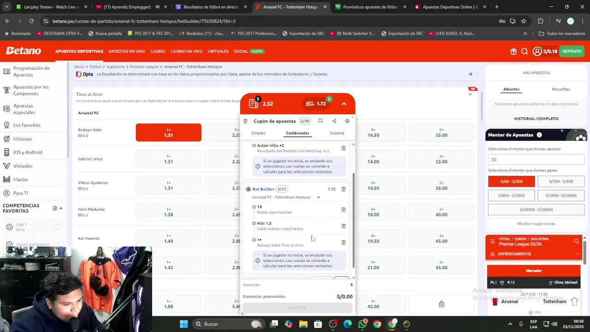Viewport: 590px width, 332px height.
Task: Show hidden system tray icons
Action: tap(510, 324)
